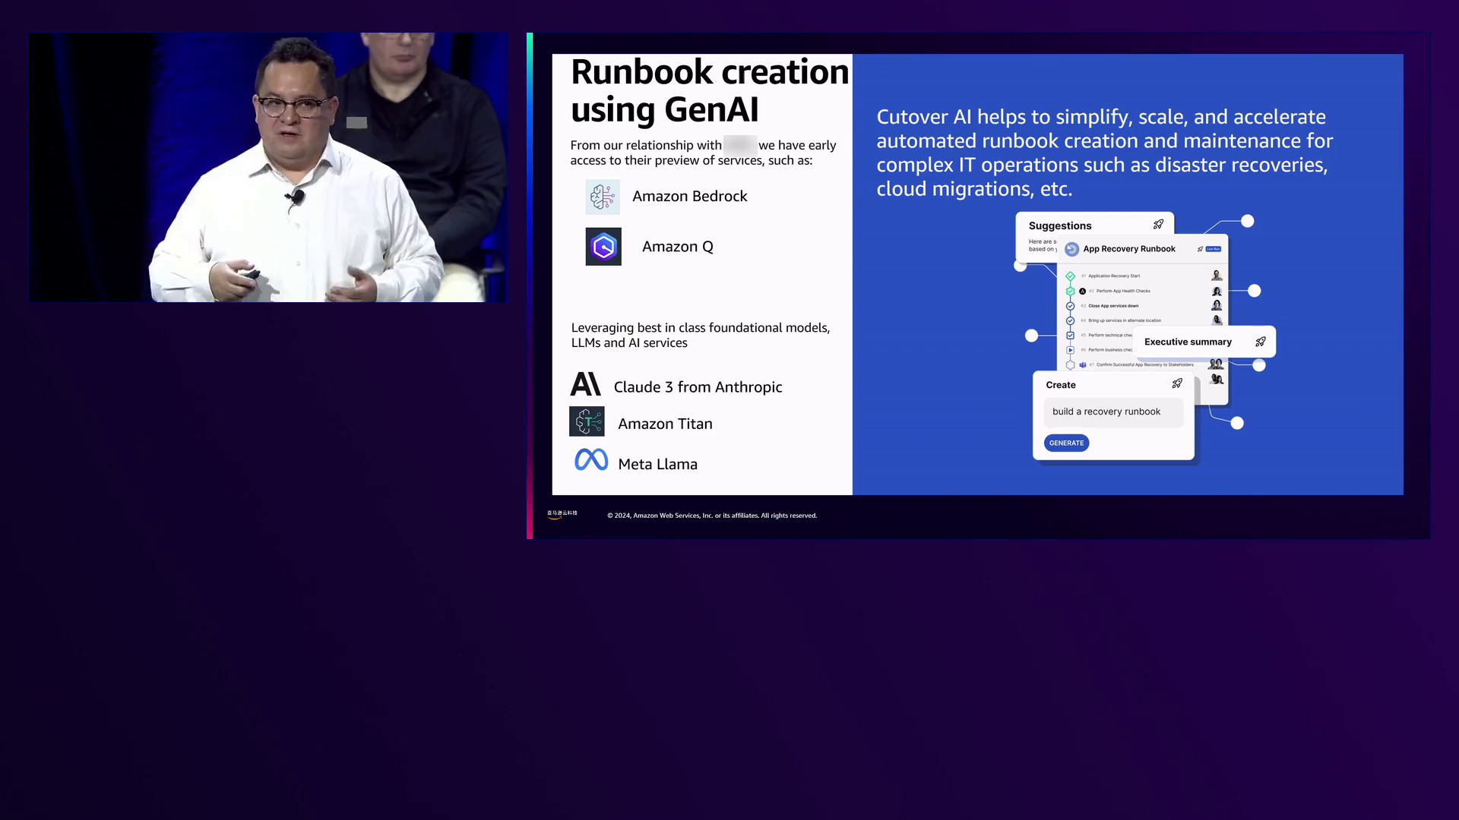
Task: Click the 'Amazon Q' label
Action: (x=678, y=247)
